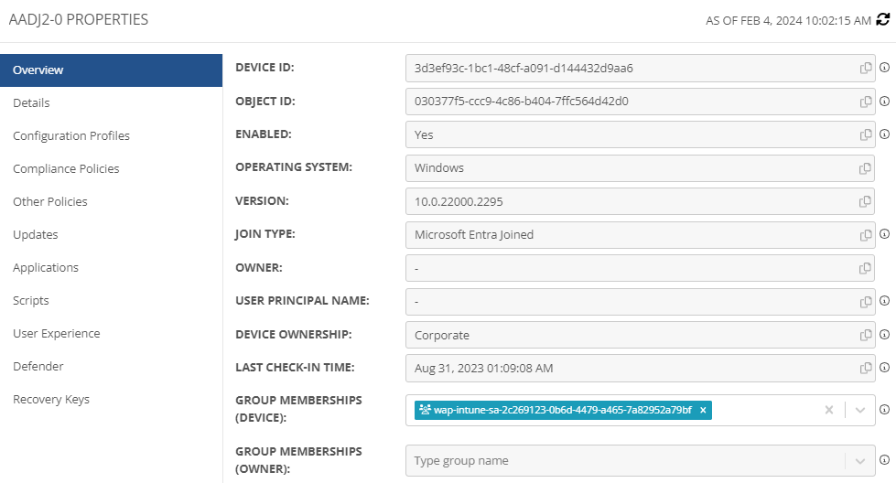Expand the device group memberships dropdown
The image size is (896, 483).
pos(860,410)
